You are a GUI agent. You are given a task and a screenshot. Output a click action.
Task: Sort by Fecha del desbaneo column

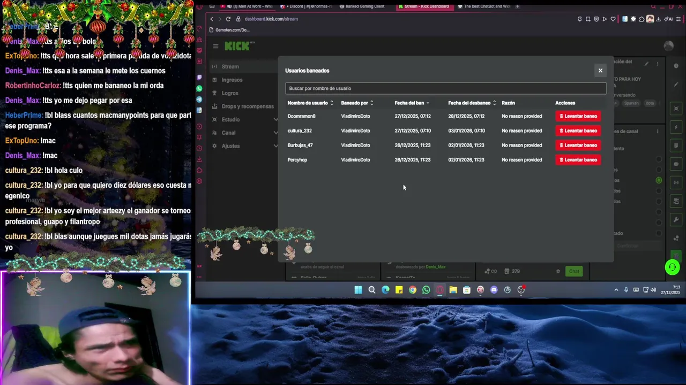pos(472,103)
